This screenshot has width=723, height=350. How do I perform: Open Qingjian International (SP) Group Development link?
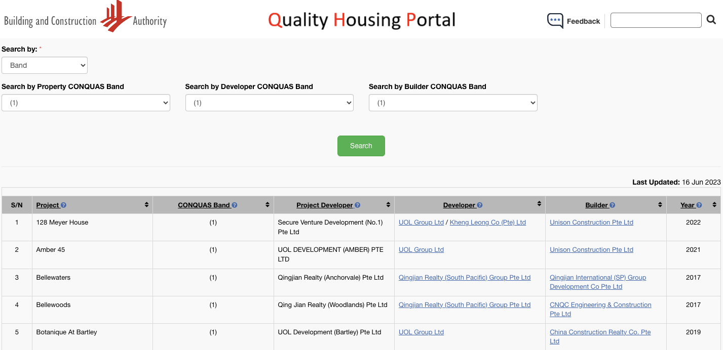click(x=598, y=282)
